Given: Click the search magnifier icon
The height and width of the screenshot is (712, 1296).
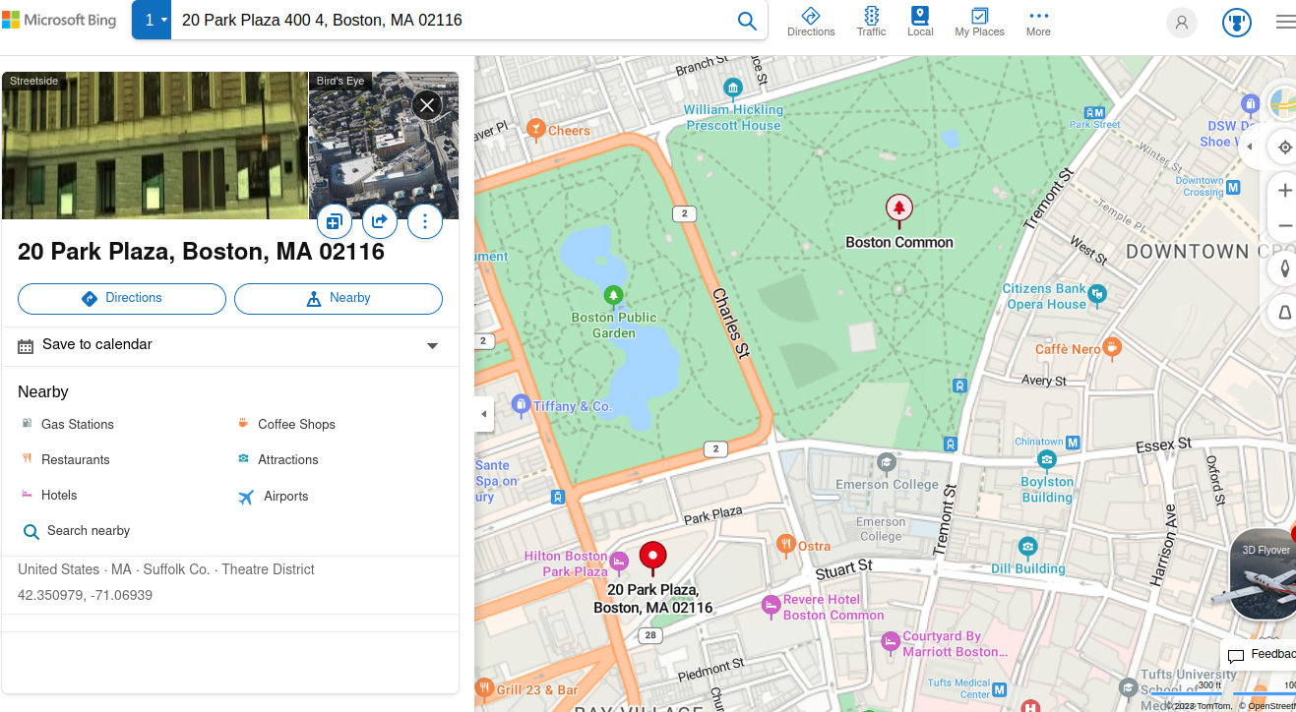Looking at the screenshot, I should [x=747, y=21].
